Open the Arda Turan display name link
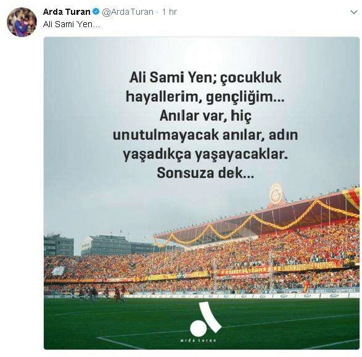Viewport: 362px width, 357px height. pyautogui.click(x=67, y=12)
